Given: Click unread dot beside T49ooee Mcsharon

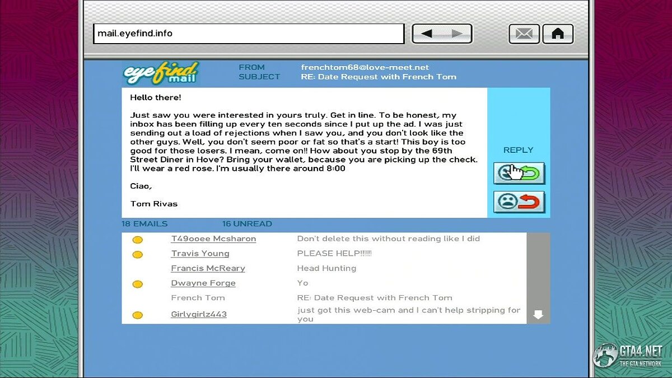Looking at the screenshot, I should pos(137,240).
